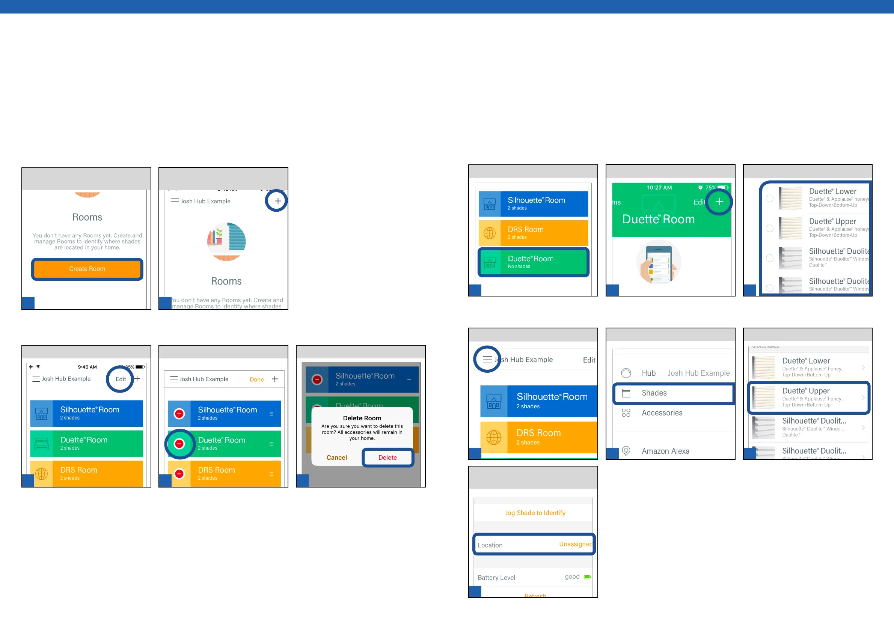Tap the reorder handle for Duette Room on the Done screen
This screenshot has width=894, height=632.
[x=271, y=444]
